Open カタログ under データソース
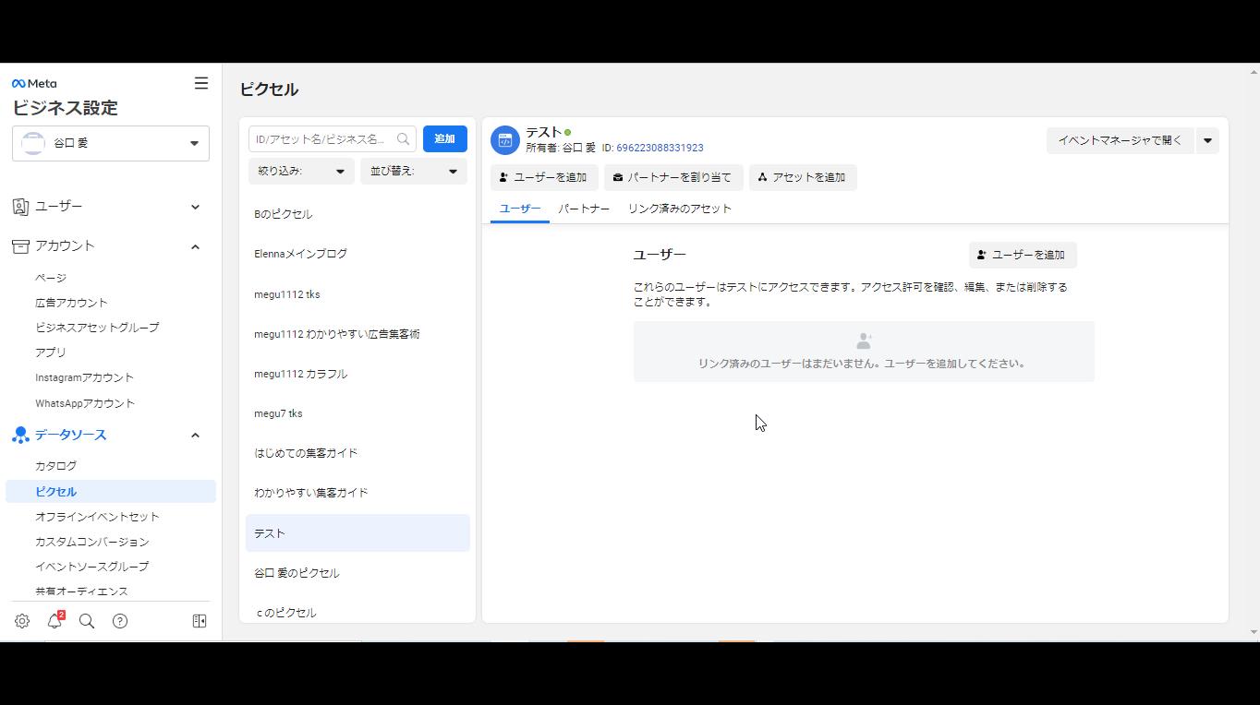 pyautogui.click(x=55, y=466)
